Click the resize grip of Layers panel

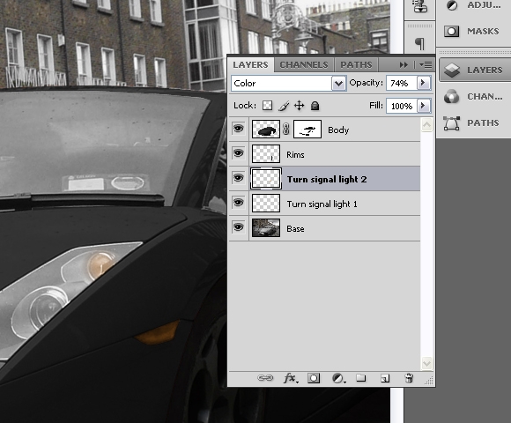click(430, 381)
